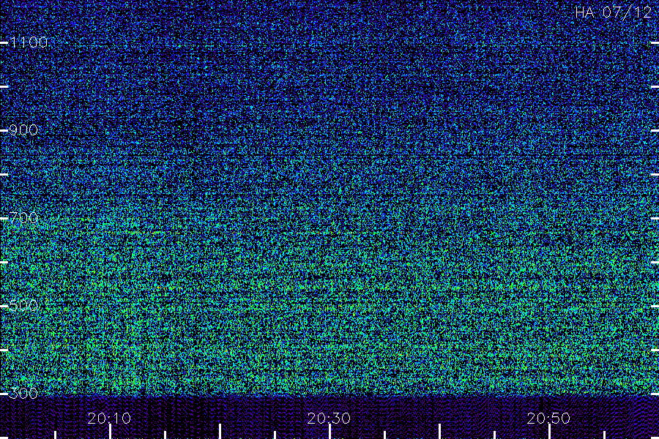
Task: Click the 500 frequency axis label
Action: tap(23, 306)
